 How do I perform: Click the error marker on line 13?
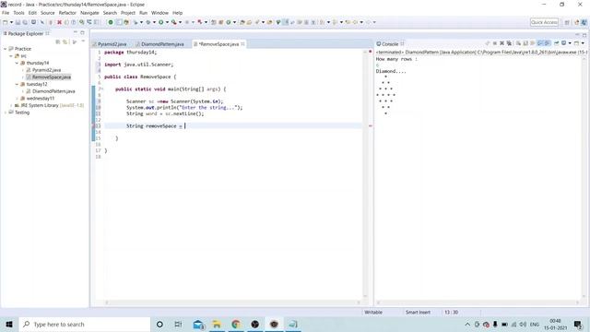coord(94,126)
